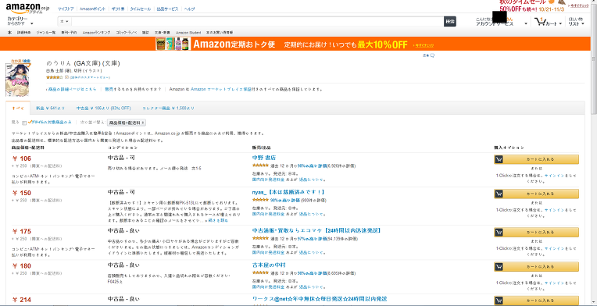Screen dimensions: 597x306
Task: Open Amazon Student in the books subnav
Action: point(188,33)
